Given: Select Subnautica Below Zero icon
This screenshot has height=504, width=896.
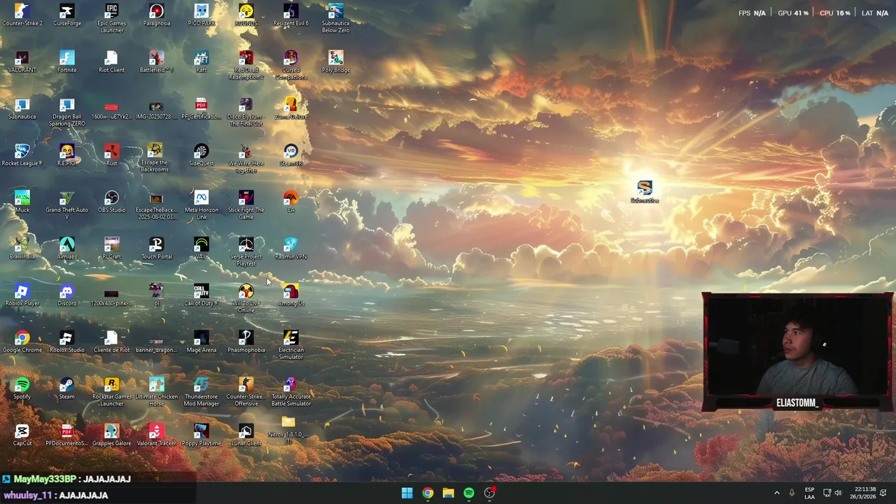Looking at the screenshot, I should click(335, 18).
